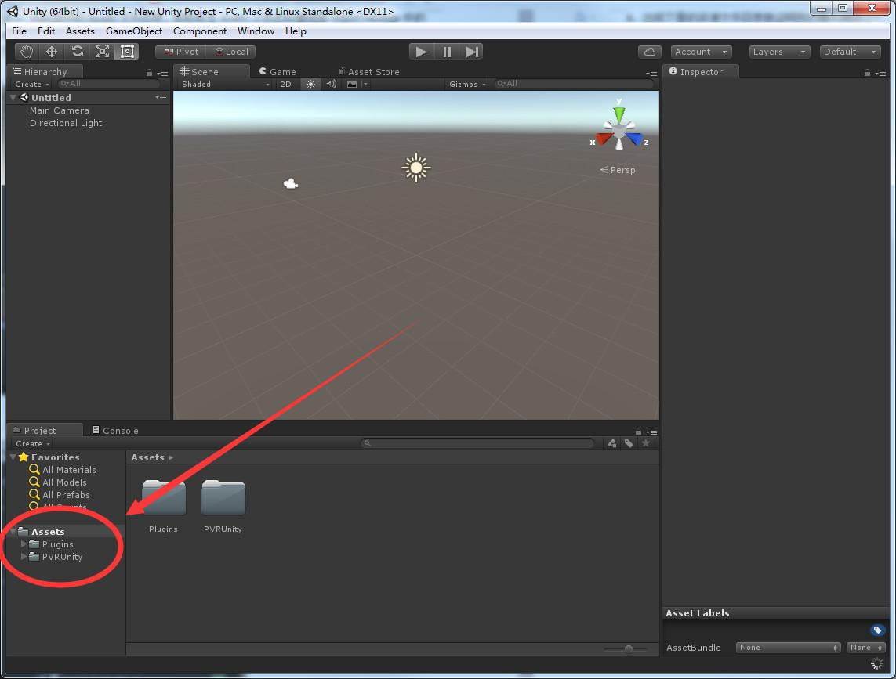
Task: Toggle 2D scene view mode
Action: (285, 84)
